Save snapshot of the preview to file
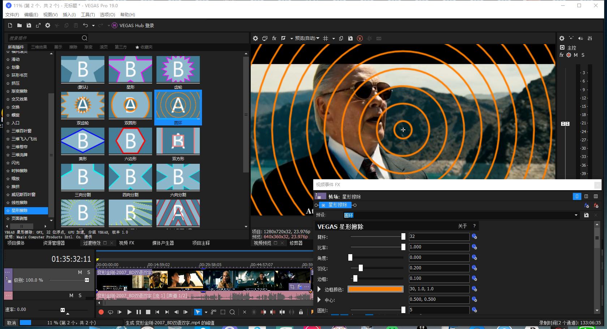Screen dimensions: 607x329 click(350, 38)
